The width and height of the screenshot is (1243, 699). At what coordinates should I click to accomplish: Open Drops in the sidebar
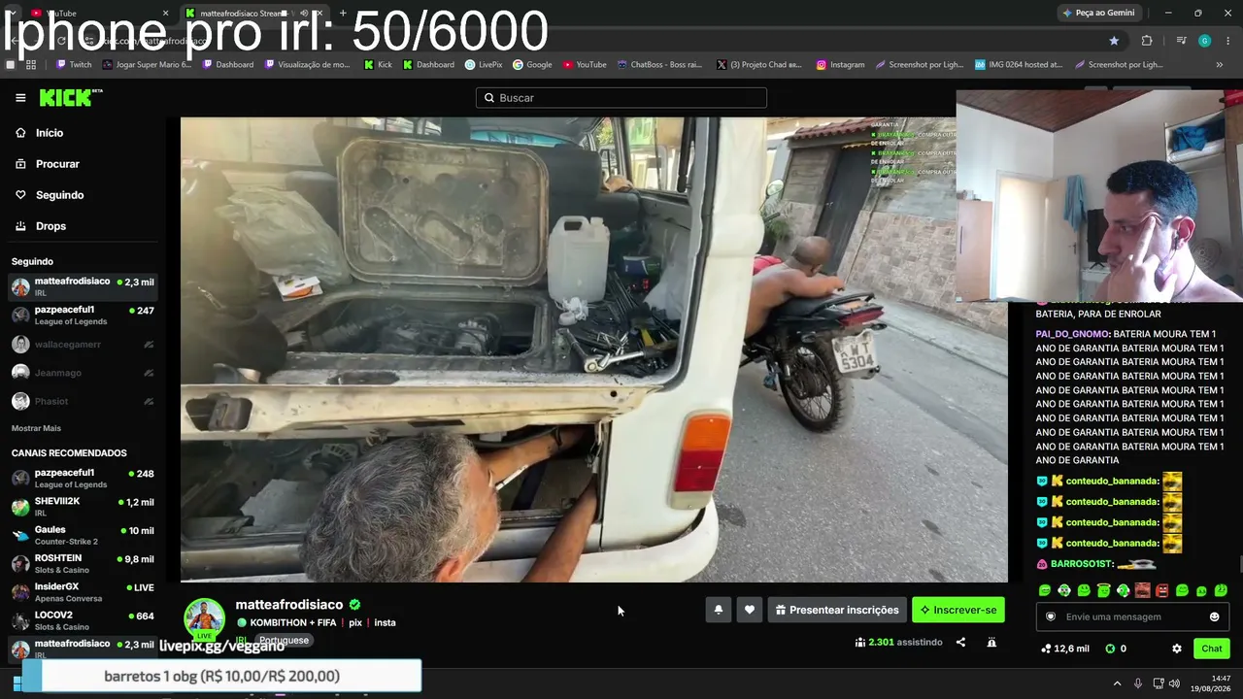[50, 226]
